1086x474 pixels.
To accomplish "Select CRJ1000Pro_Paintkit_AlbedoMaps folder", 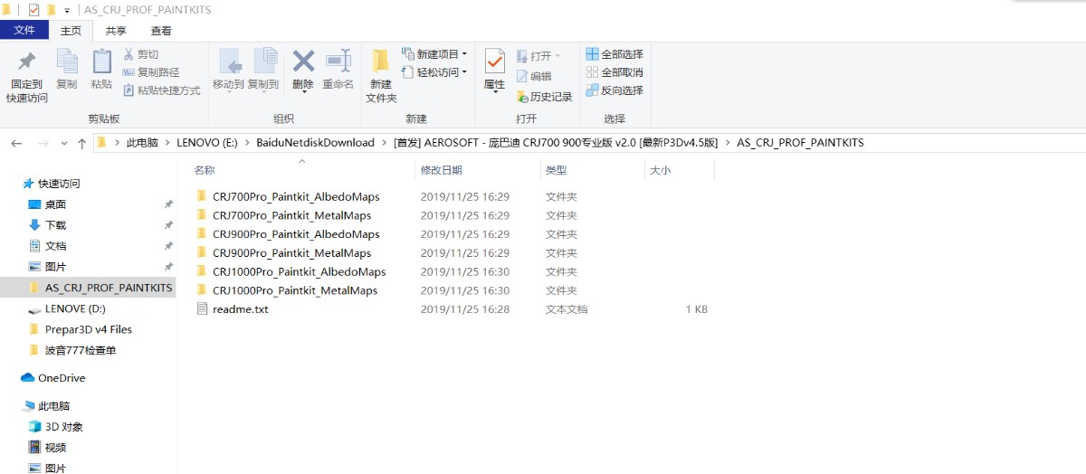I will (299, 271).
